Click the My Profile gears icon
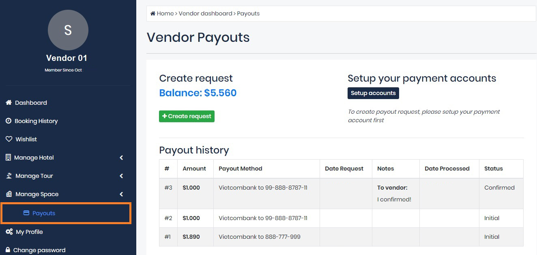Image resolution: width=537 pixels, height=255 pixels. [x=9, y=232]
